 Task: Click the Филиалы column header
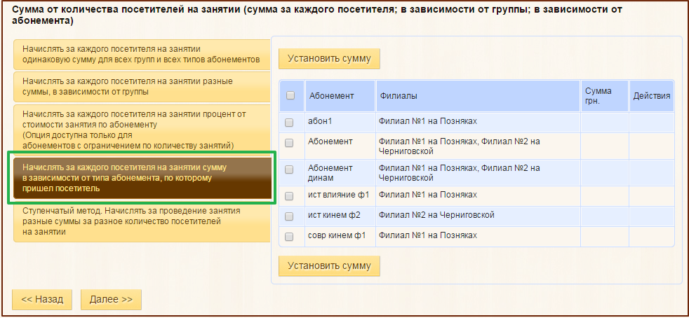(478, 96)
